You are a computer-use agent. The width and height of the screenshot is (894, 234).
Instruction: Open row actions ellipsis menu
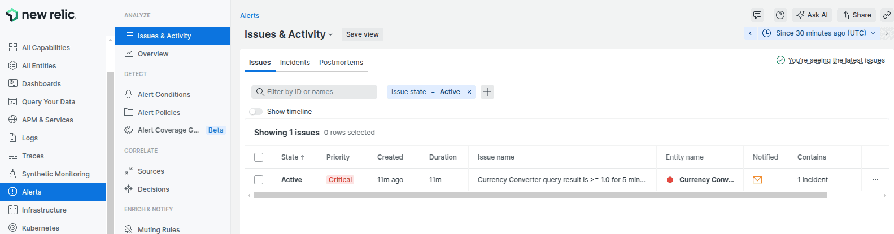point(875,180)
